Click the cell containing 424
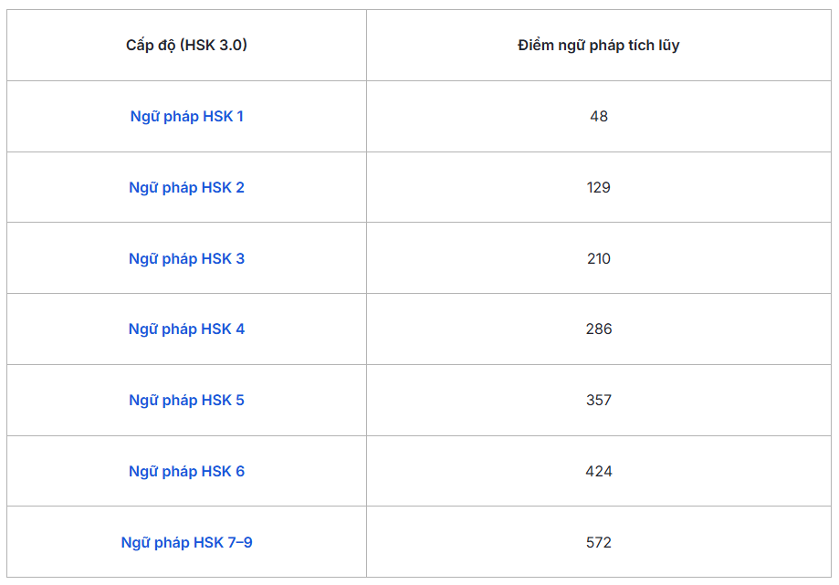 click(598, 472)
